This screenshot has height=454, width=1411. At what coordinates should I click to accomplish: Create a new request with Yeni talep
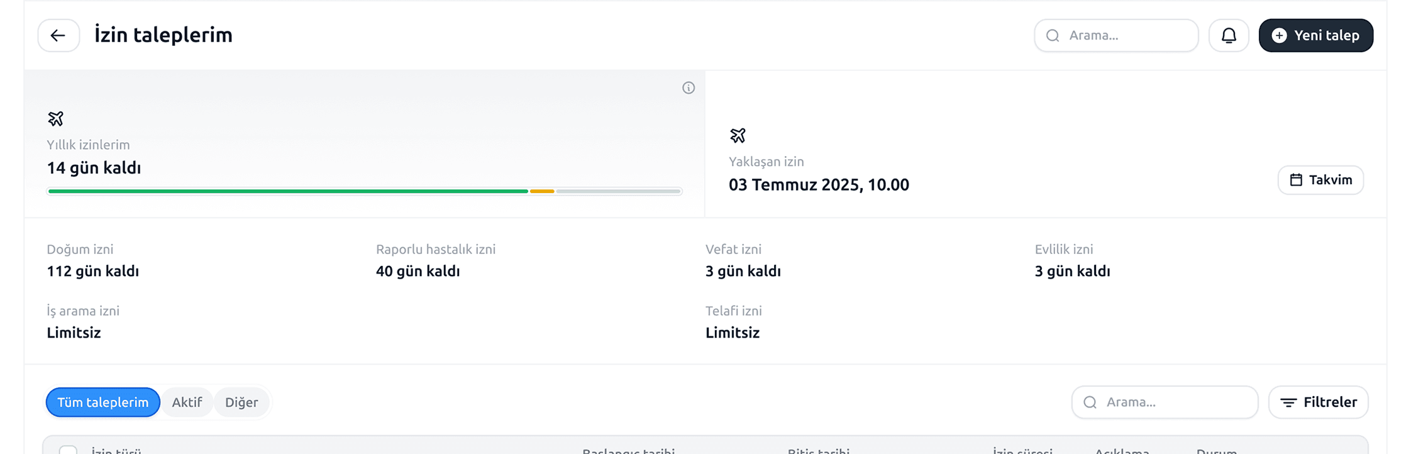[x=1315, y=35]
